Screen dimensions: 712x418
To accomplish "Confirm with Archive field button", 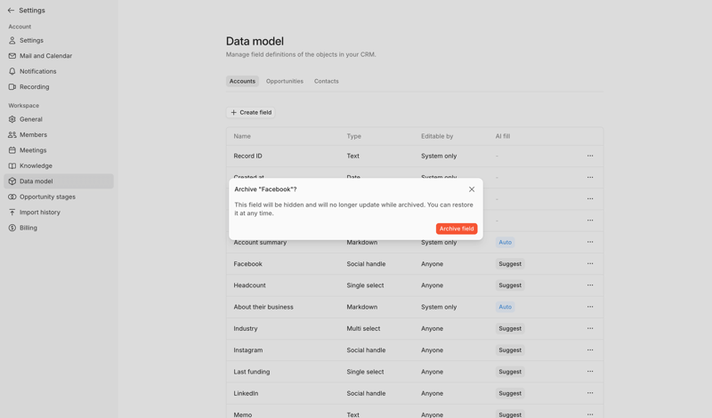I will 457,229.
